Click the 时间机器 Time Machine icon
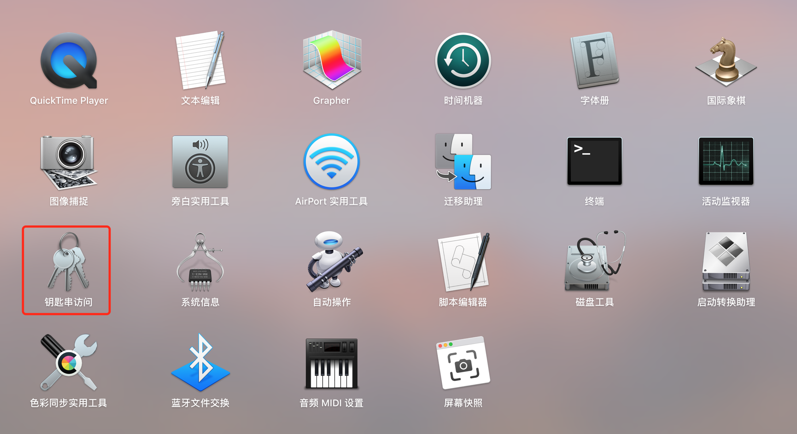 point(463,61)
